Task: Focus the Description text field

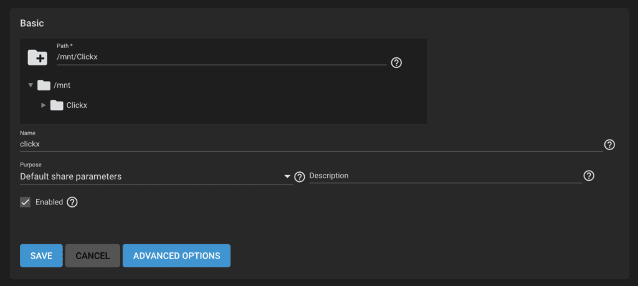Action: (x=445, y=176)
